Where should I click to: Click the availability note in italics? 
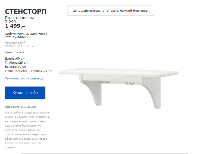26,35
